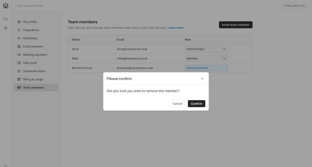The image size is (312, 167).
Task: Click the Account Owner role field
Action: (x=206, y=68)
